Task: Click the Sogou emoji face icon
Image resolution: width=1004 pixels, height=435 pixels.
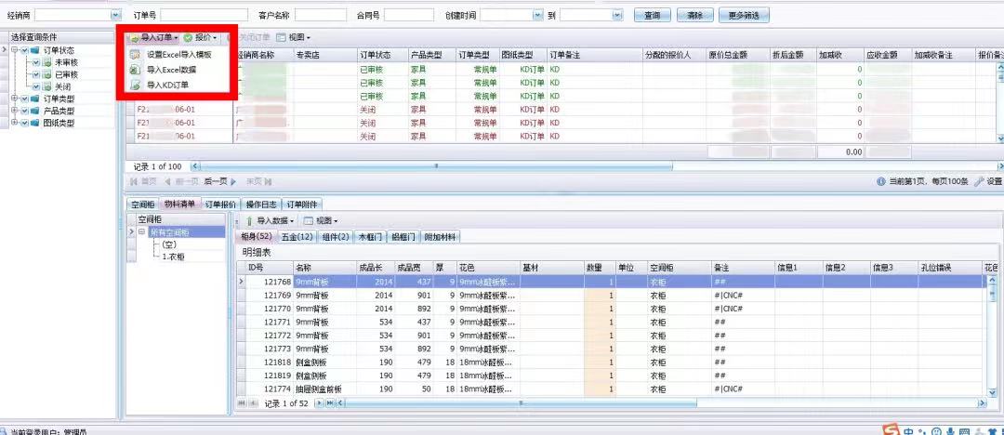Action: click(937, 431)
